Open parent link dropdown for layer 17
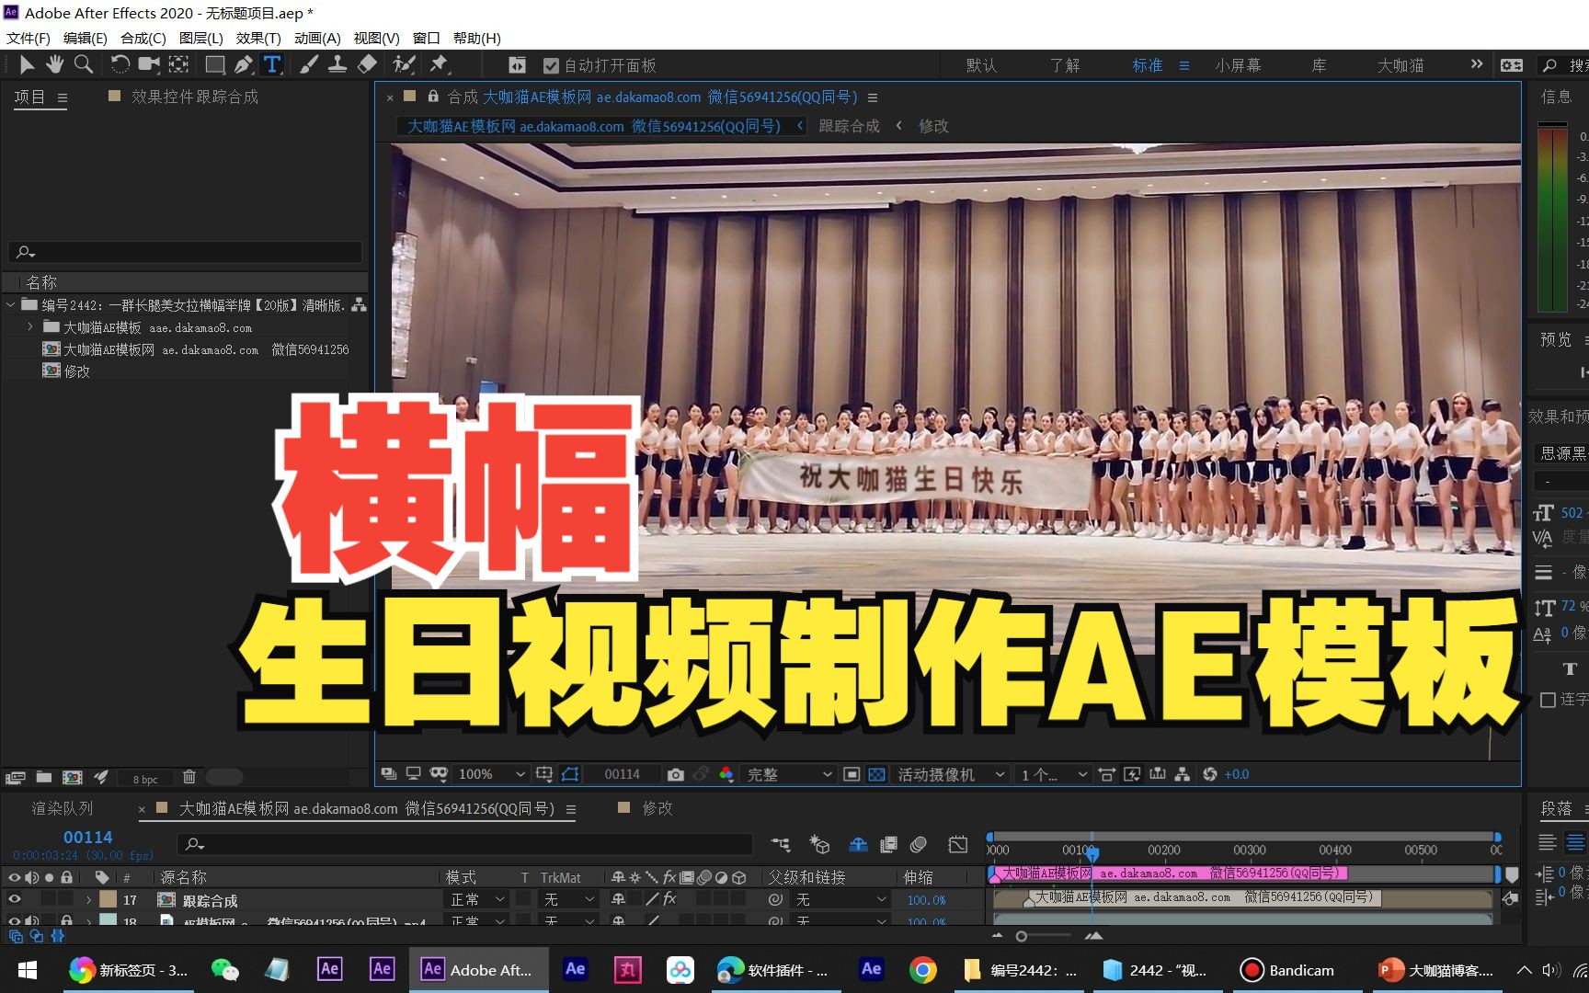 841,899
